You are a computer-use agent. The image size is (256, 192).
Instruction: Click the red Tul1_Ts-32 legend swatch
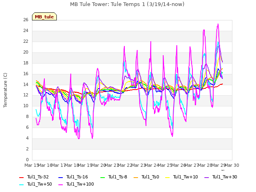[21, 177]
